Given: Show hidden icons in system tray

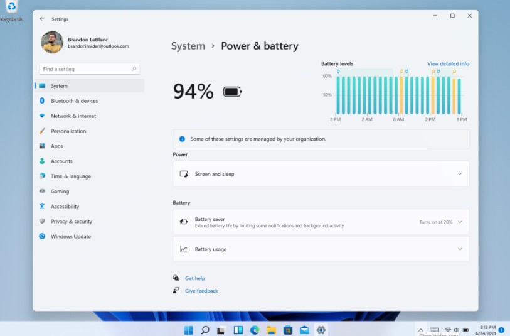Looking at the screenshot, I should tap(420, 330).
